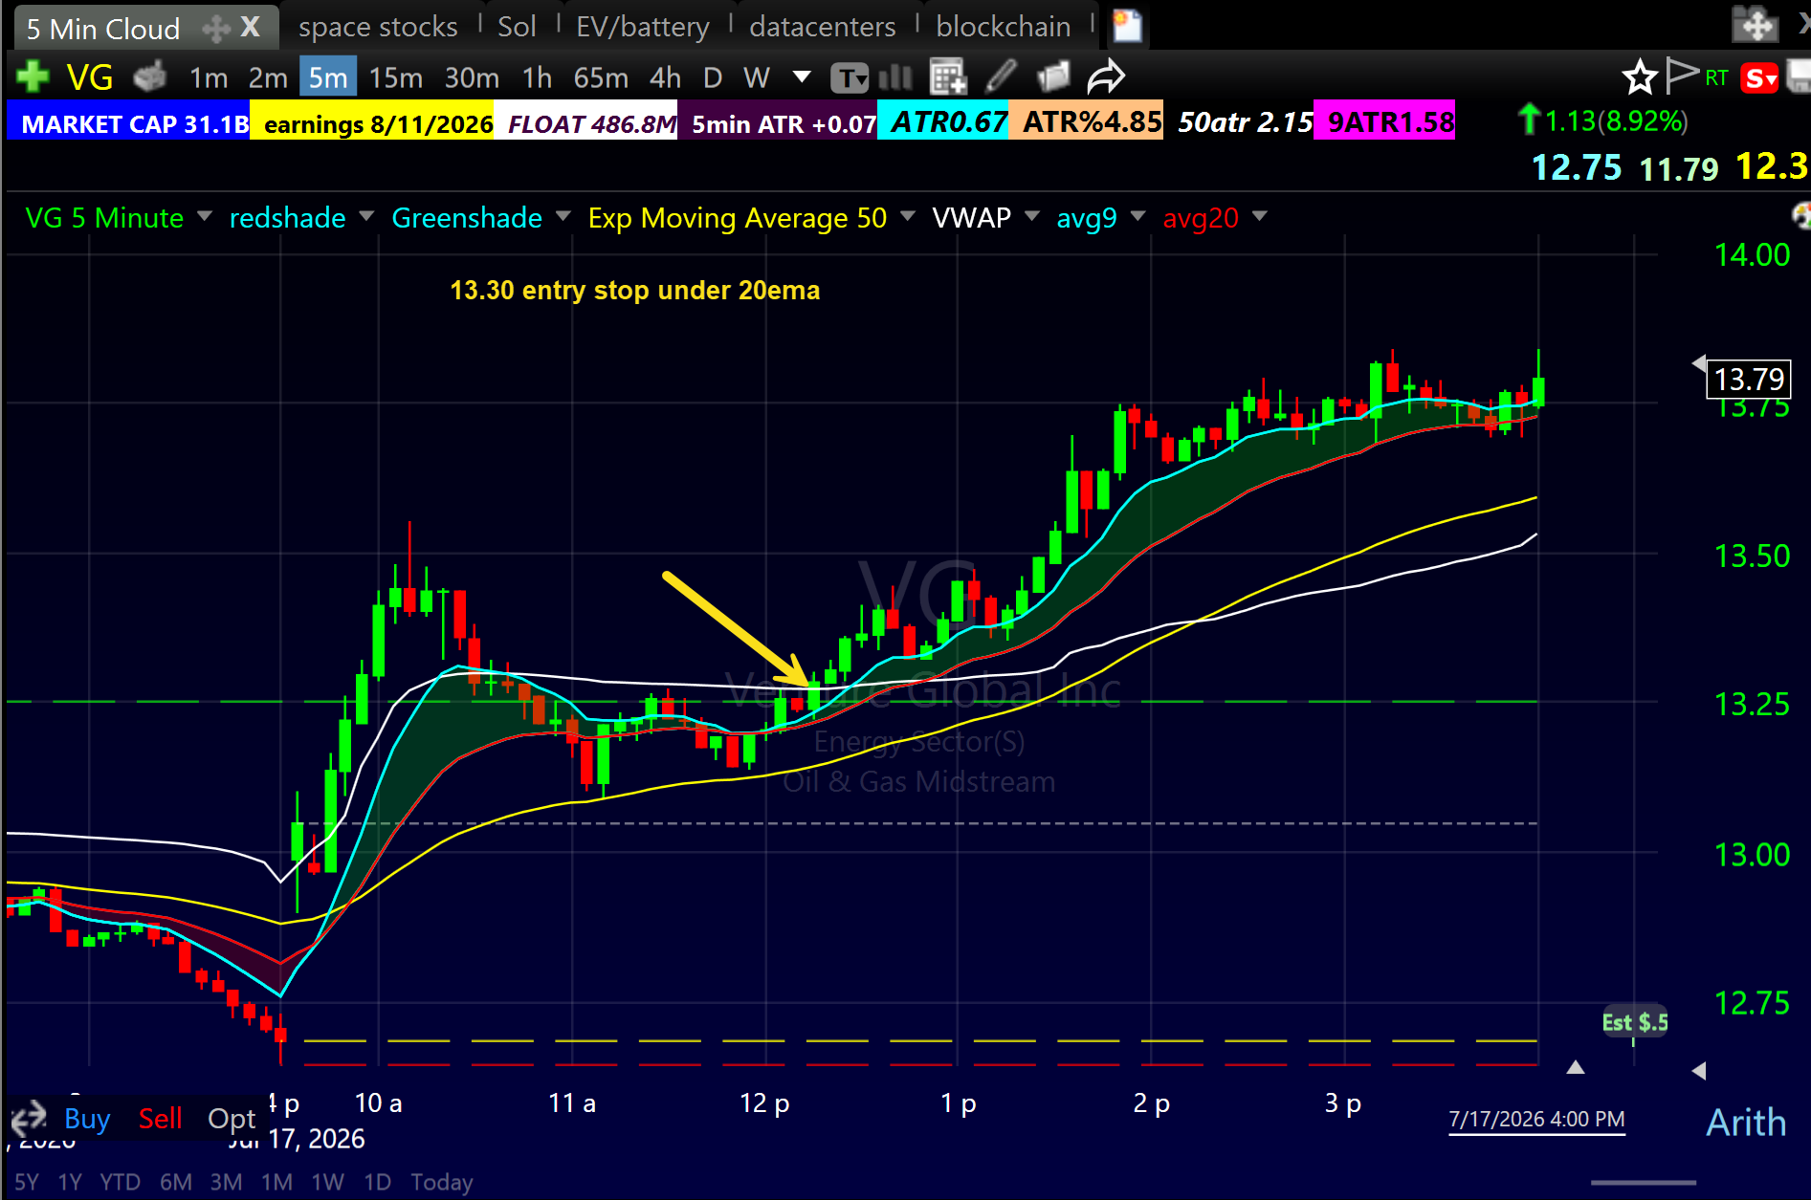Screen dimensions: 1811x1200
Task: Set chart range to YTD
Action: pyautogui.click(x=120, y=1182)
